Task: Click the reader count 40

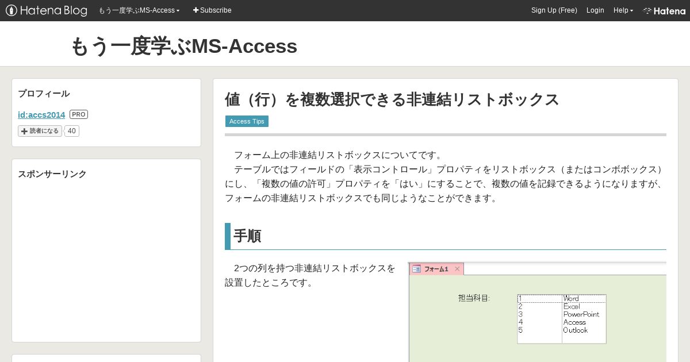Action: (x=71, y=131)
